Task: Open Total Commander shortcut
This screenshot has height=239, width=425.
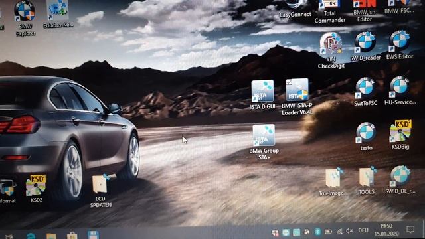Action: point(330,11)
